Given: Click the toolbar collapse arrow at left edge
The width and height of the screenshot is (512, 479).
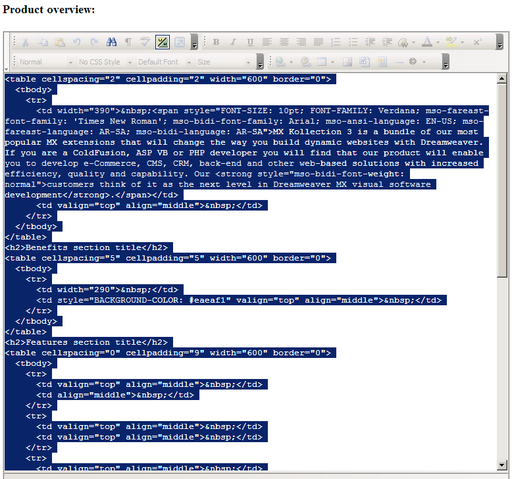Looking at the screenshot, I should [7, 69].
